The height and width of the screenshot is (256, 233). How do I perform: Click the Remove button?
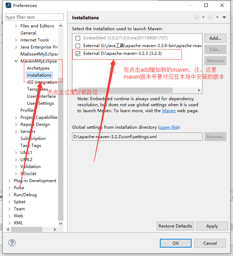215,61
